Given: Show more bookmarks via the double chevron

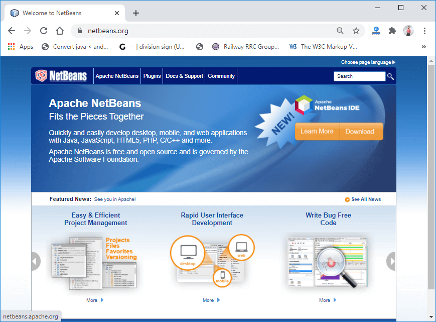Looking at the screenshot, I should [x=424, y=47].
